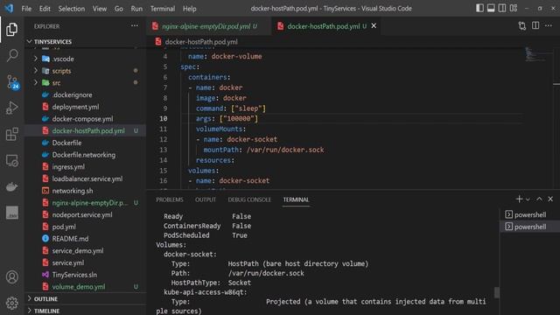Open the Terminal menu
The image size is (560, 315).
(x=163, y=9)
